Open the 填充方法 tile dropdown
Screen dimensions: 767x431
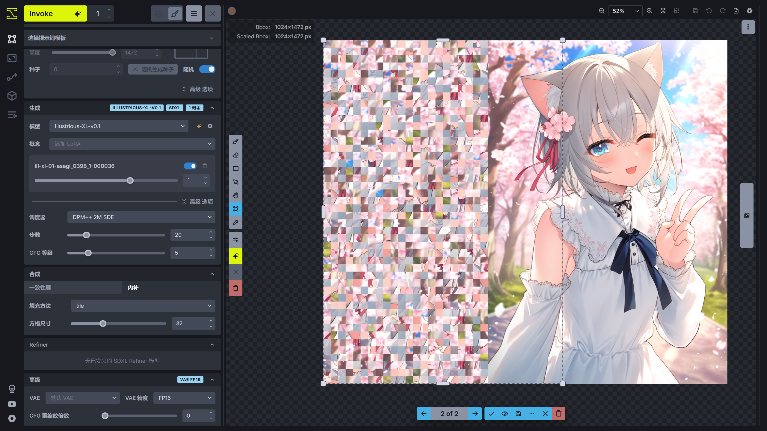(143, 306)
